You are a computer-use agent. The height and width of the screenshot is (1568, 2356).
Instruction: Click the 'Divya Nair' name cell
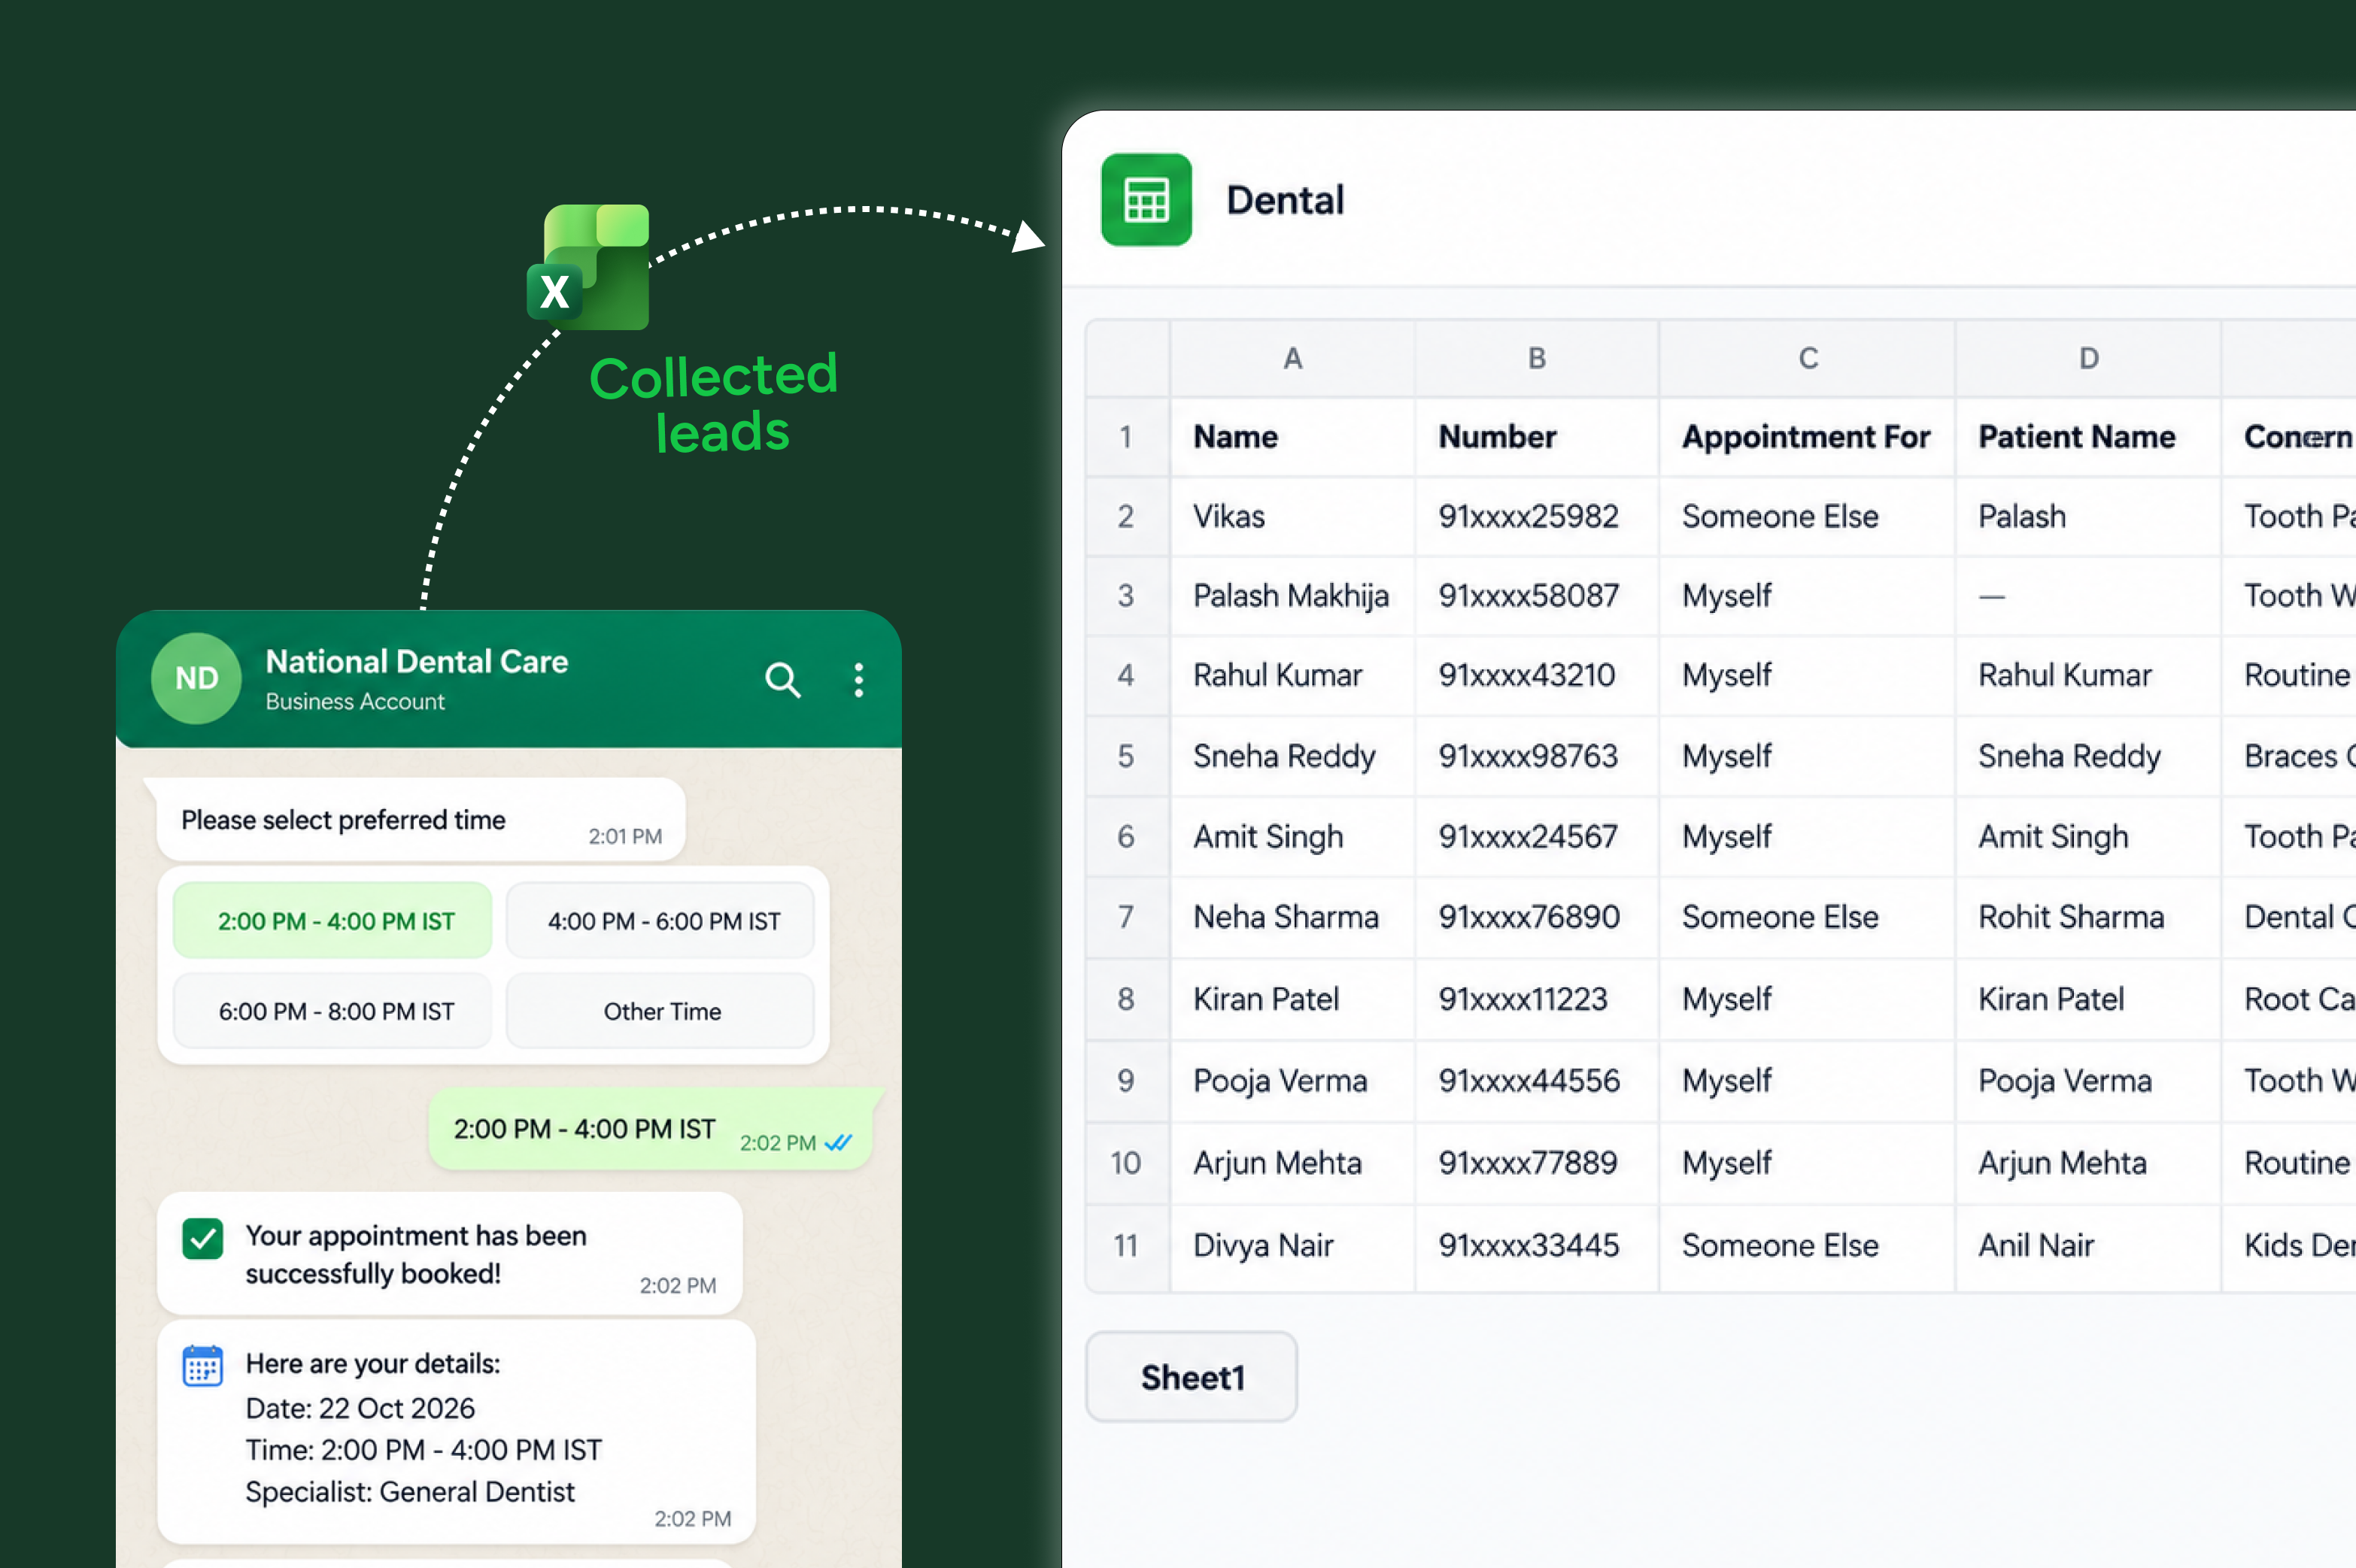point(1293,1246)
